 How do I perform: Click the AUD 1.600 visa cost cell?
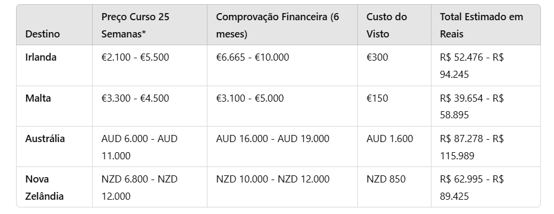(x=389, y=139)
